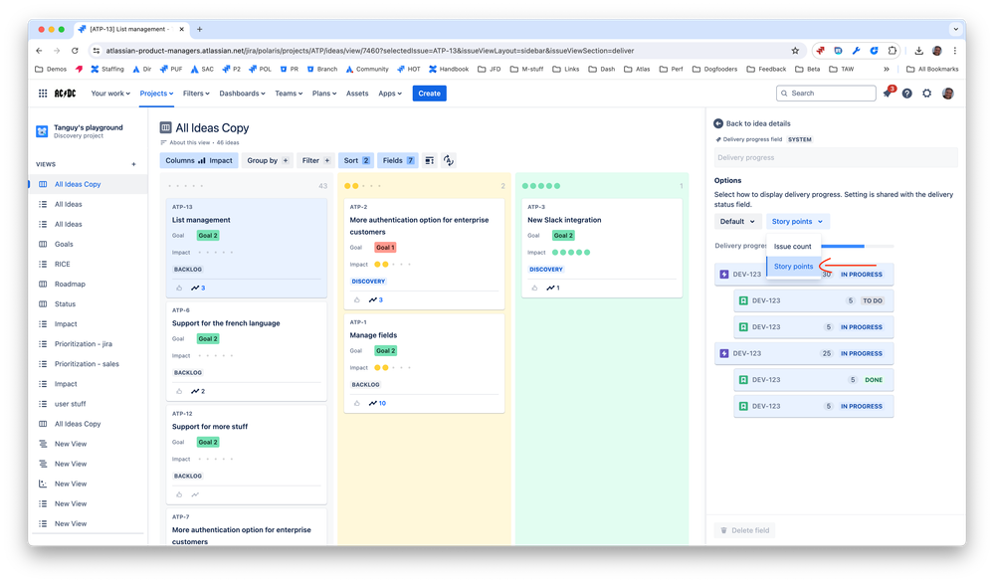Click the Delivery progress name field
The height and width of the screenshot is (583, 994).
(836, 158)
